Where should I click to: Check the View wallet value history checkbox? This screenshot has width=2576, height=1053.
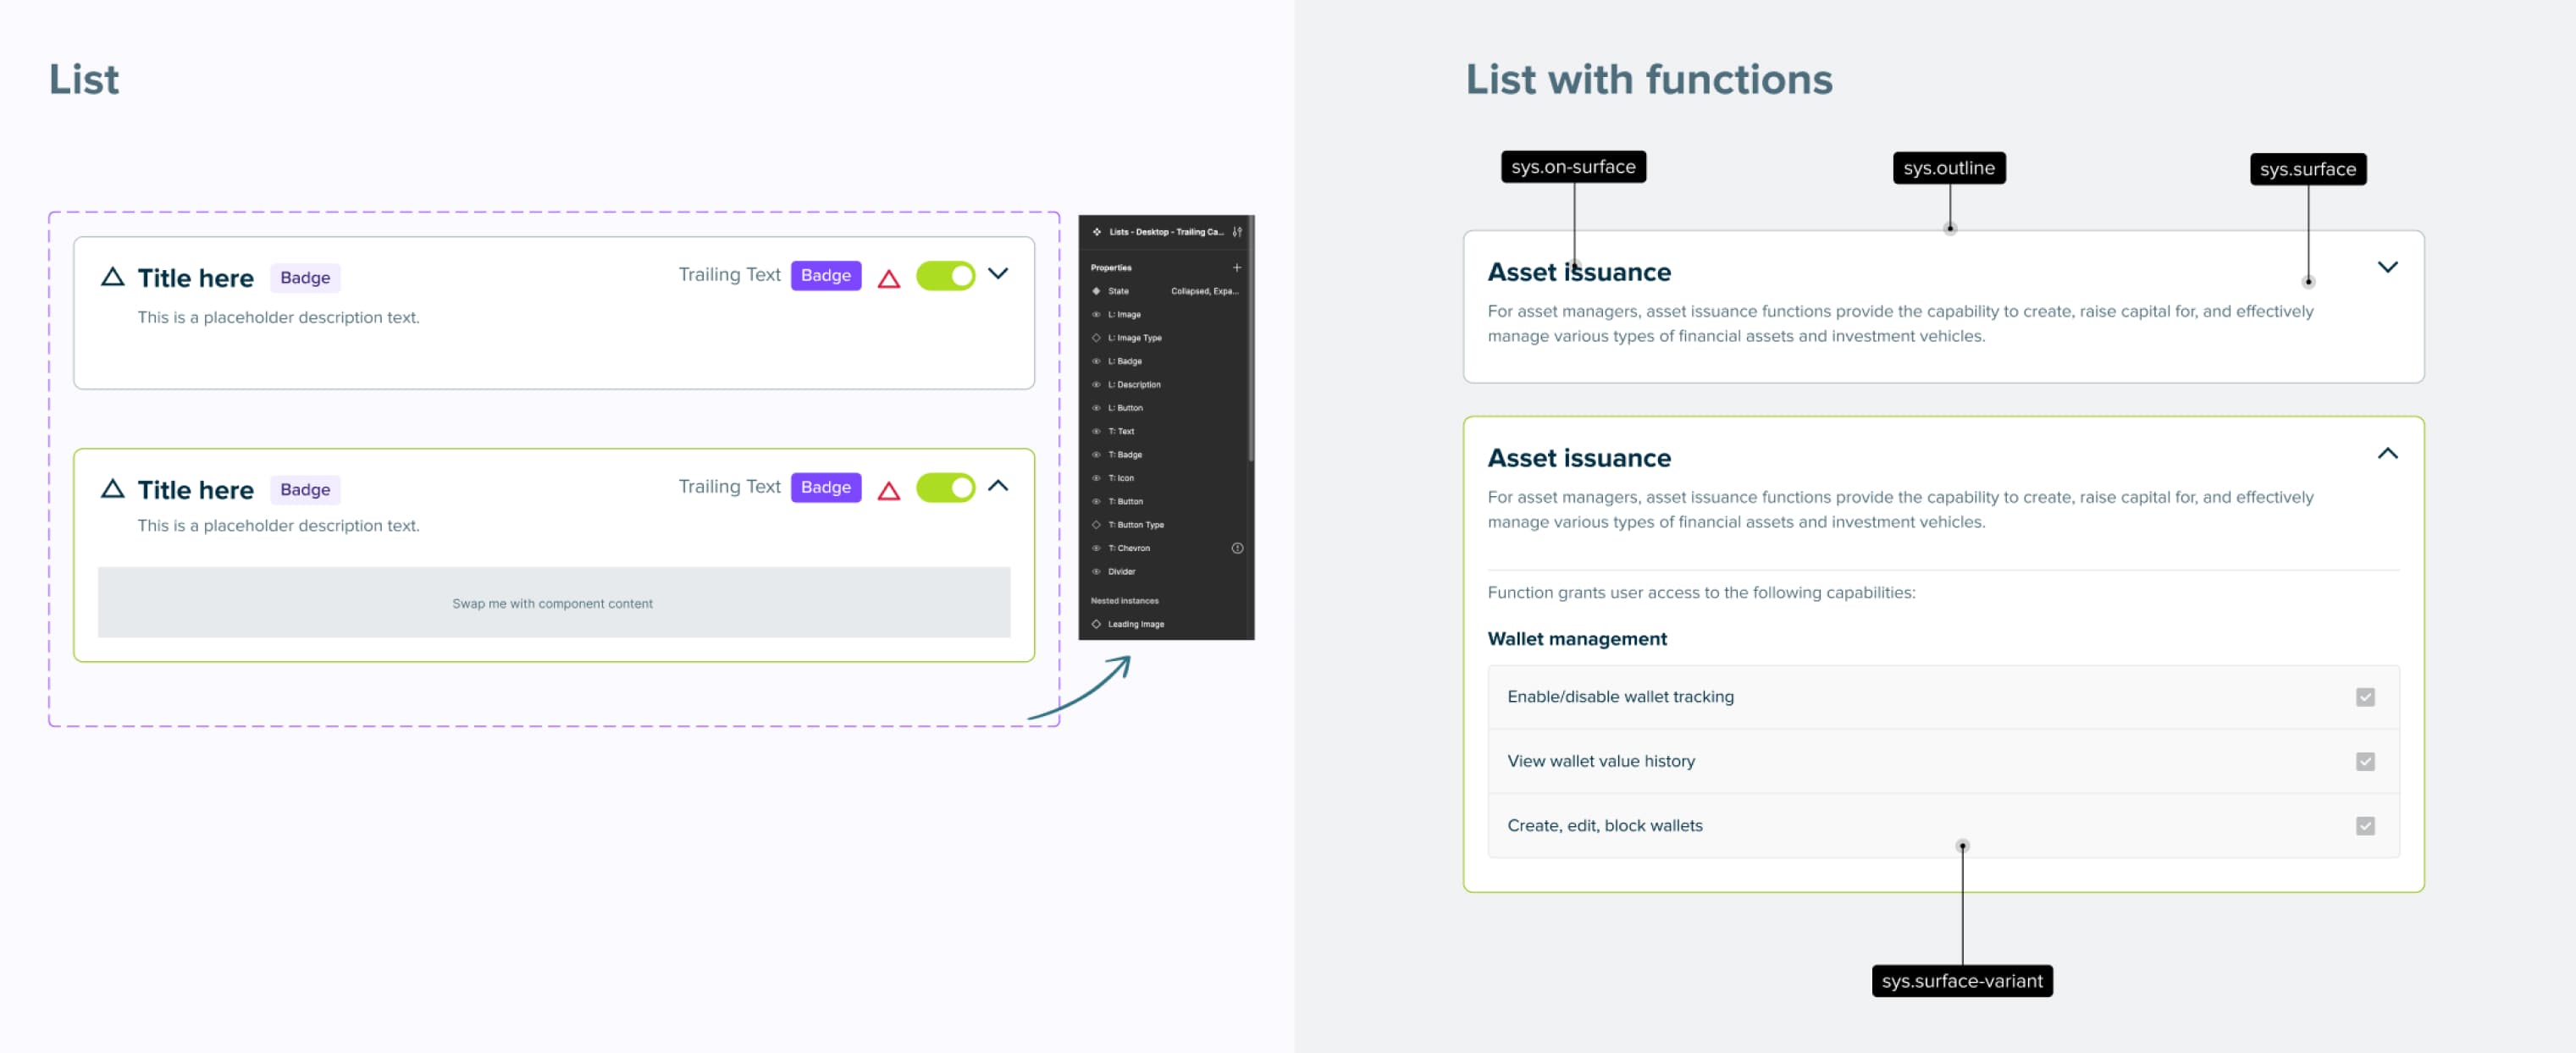(x=2365, y=762)
